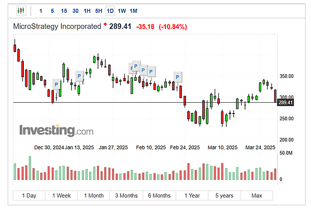Set range to 5 years

[x=224, y=195]
